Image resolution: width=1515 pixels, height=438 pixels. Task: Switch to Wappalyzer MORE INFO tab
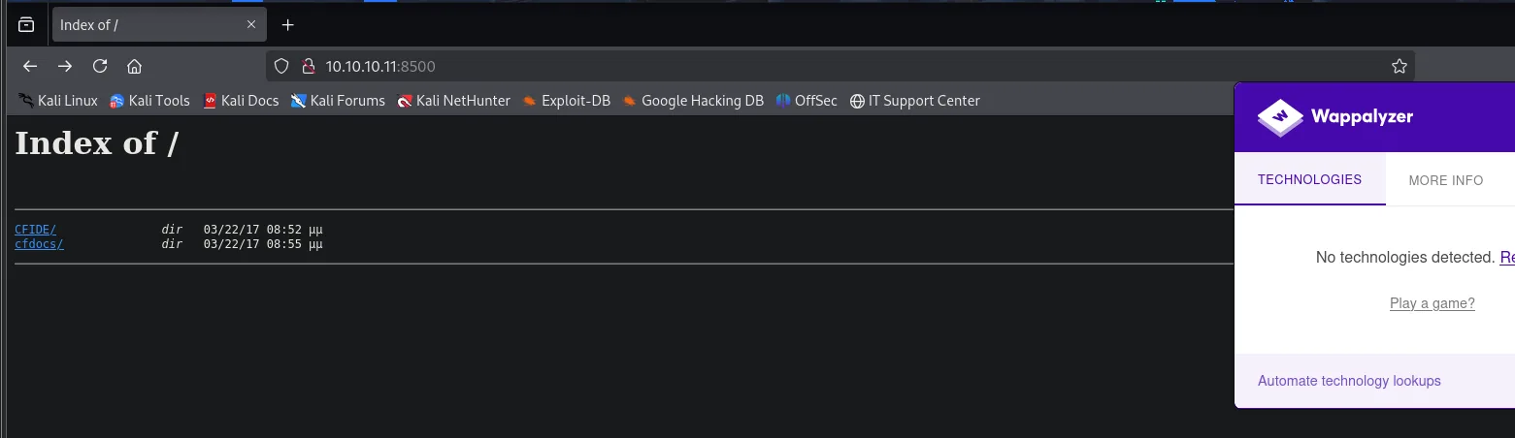click(x=1446, y=180)
